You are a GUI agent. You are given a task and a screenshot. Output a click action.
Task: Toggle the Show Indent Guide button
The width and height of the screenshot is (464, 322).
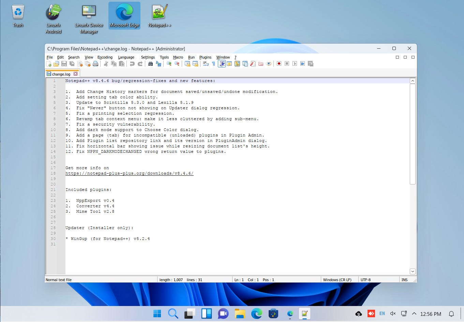coord(222,64)
